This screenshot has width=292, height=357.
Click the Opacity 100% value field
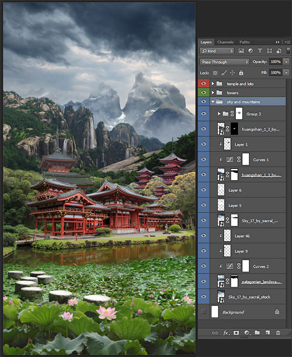[276, 62]
